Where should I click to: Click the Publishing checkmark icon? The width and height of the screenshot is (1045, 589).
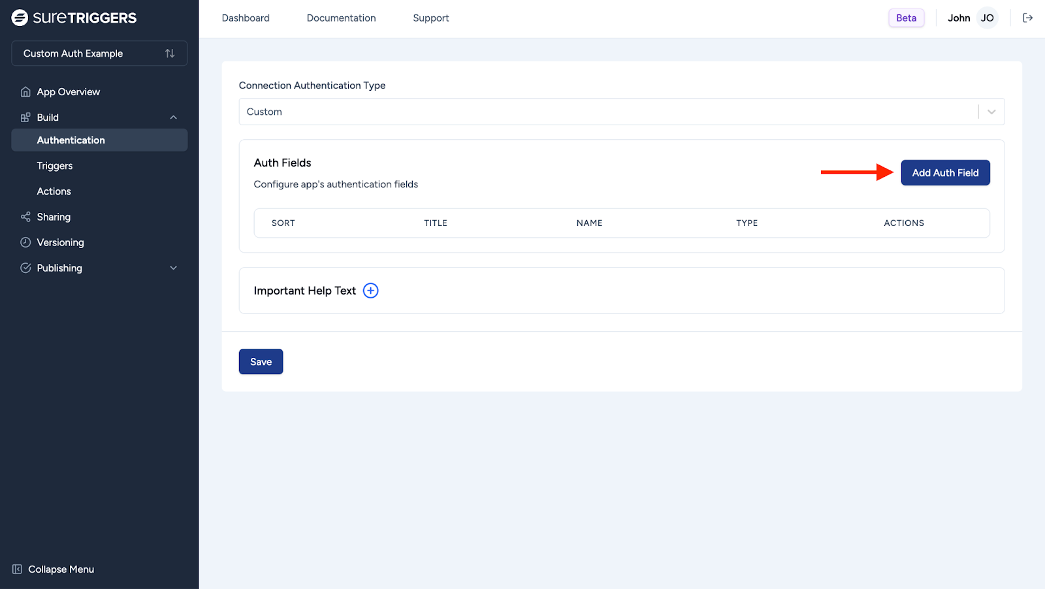(x=25, y=268)
